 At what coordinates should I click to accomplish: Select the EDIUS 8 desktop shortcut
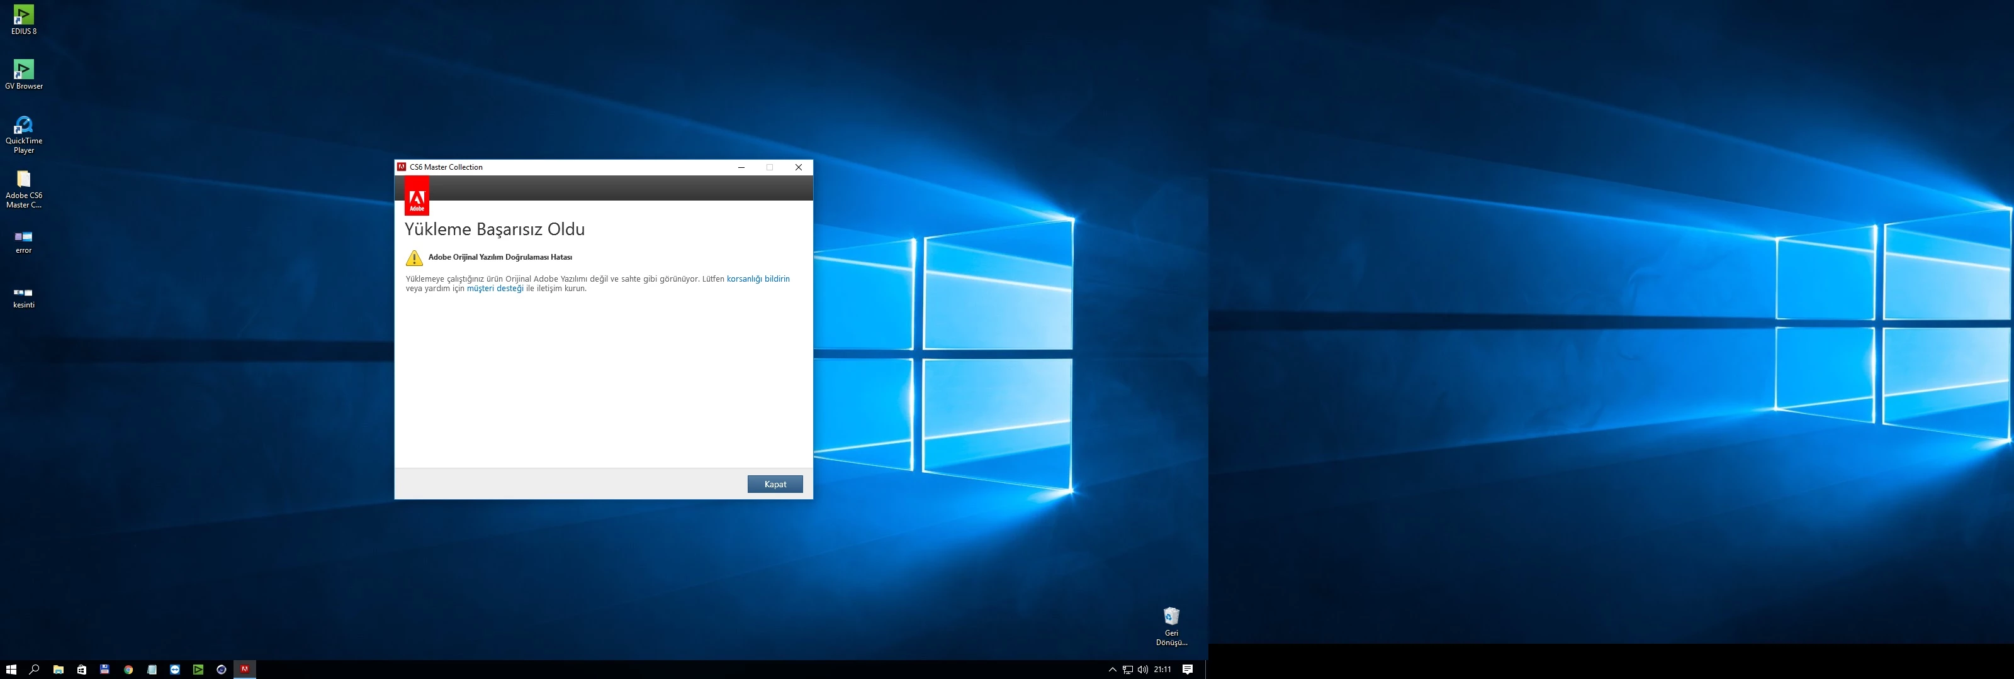click(23, 19)
